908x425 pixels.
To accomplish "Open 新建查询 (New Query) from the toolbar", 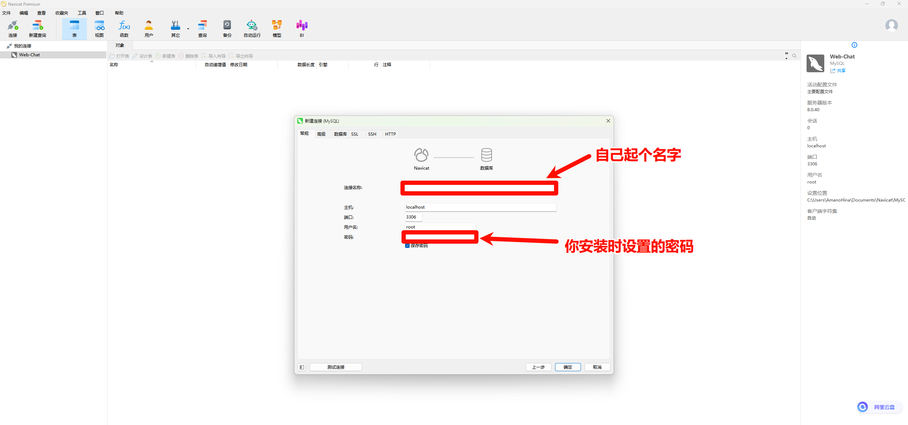I will [x=38, y=29].
